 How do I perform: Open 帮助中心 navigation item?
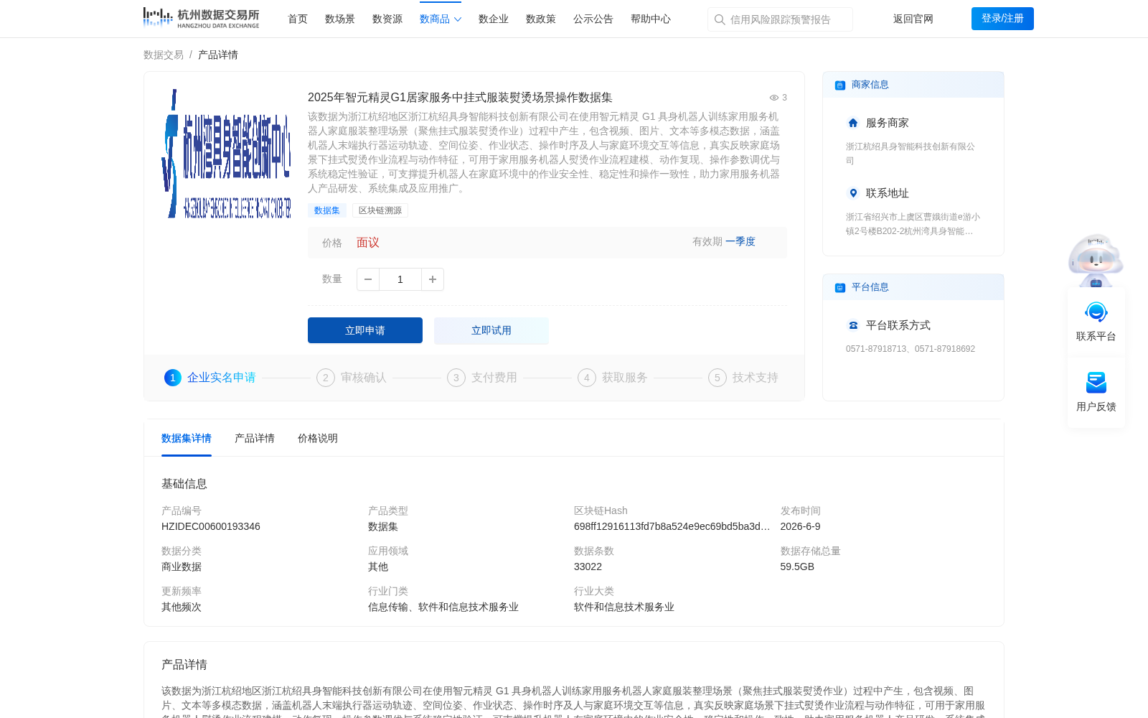point(651,19)
